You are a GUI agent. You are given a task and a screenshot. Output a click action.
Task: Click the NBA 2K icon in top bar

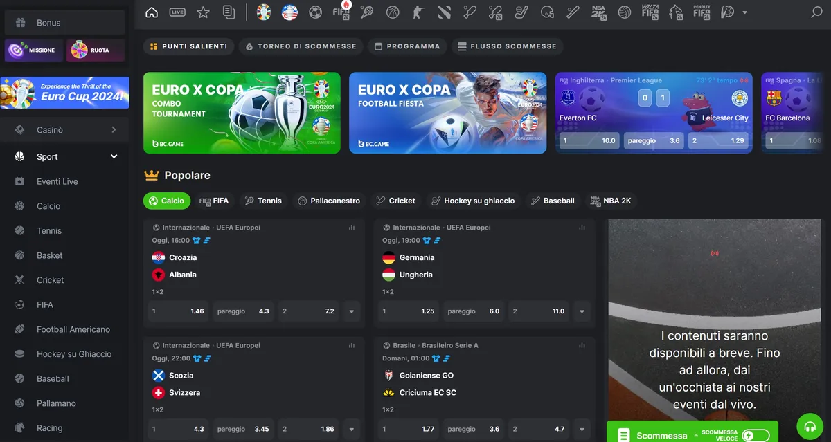[x=598, y=12]
